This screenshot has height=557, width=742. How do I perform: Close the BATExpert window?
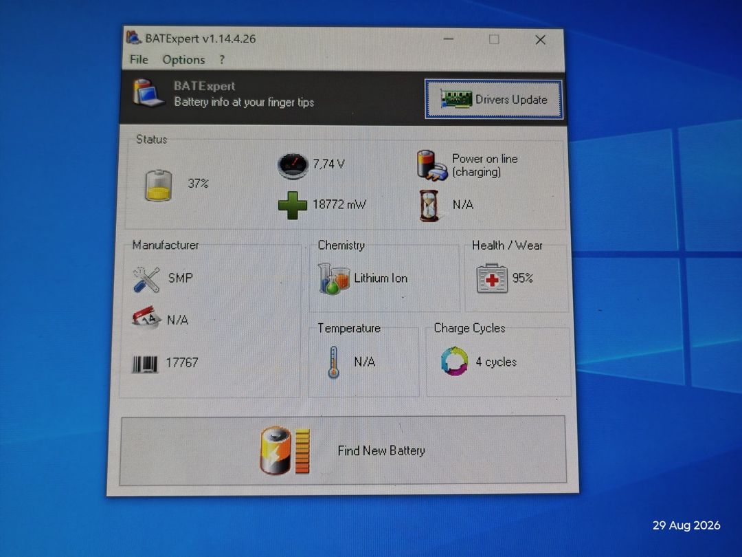541,40
